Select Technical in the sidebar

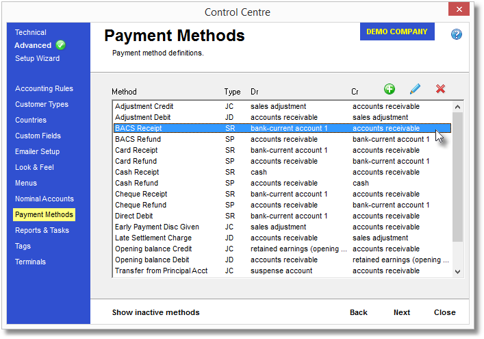[x=31, y=32]
